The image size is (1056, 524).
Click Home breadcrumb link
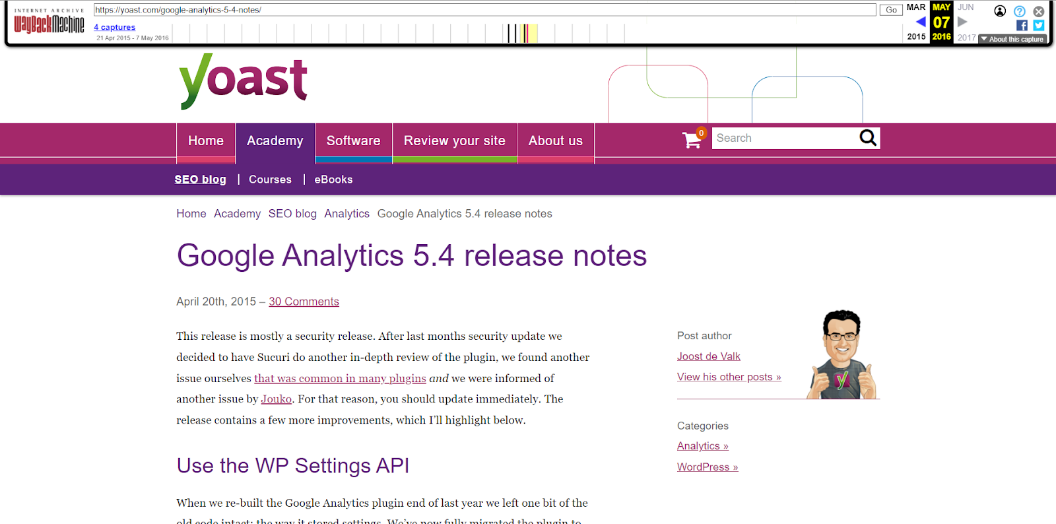[x=191, y=214]
